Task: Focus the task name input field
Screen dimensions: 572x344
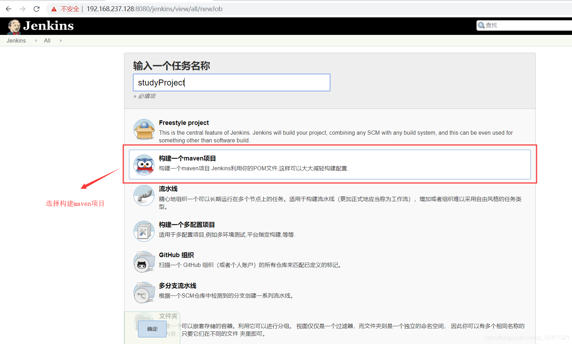Action: pyautogui.click(x=231, y=82)
